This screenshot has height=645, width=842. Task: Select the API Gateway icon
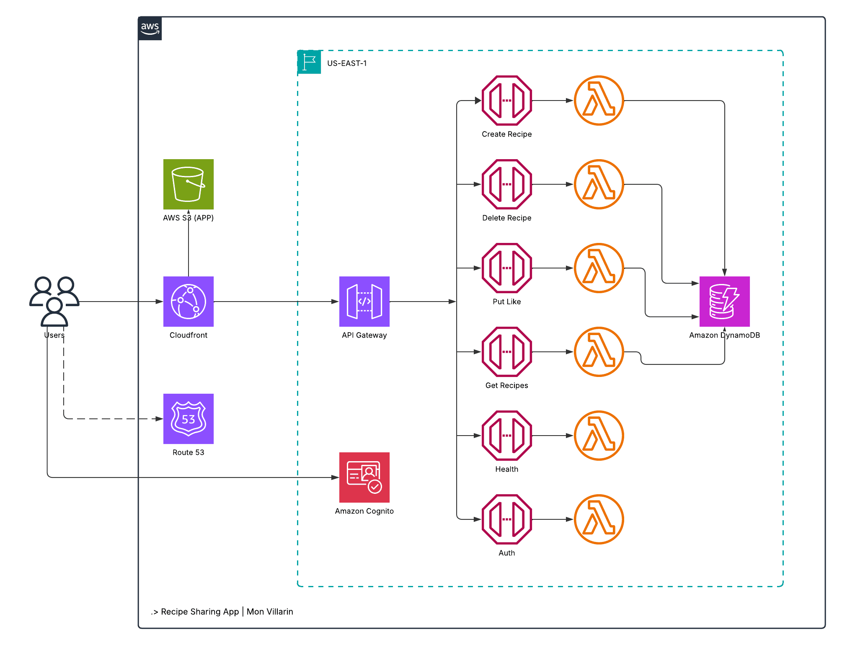coord(364,302)
